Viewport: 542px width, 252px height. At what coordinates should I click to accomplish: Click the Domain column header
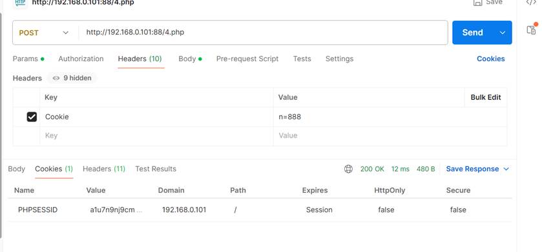pyautogui.click(x=171, y=190)
